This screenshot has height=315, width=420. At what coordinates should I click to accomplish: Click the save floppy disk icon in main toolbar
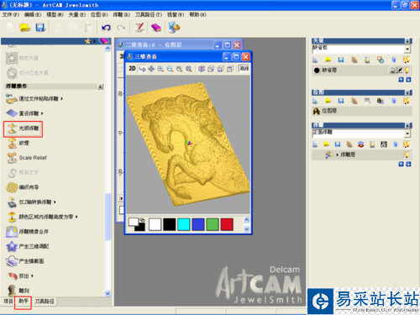tap(40, 28)
